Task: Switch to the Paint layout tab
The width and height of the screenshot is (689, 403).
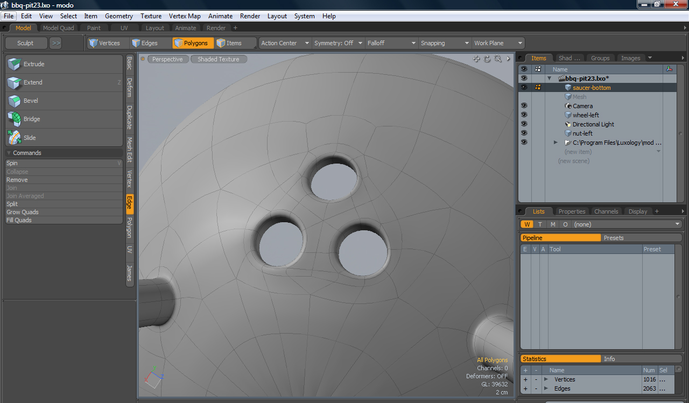Action: (x=94, y=28)
